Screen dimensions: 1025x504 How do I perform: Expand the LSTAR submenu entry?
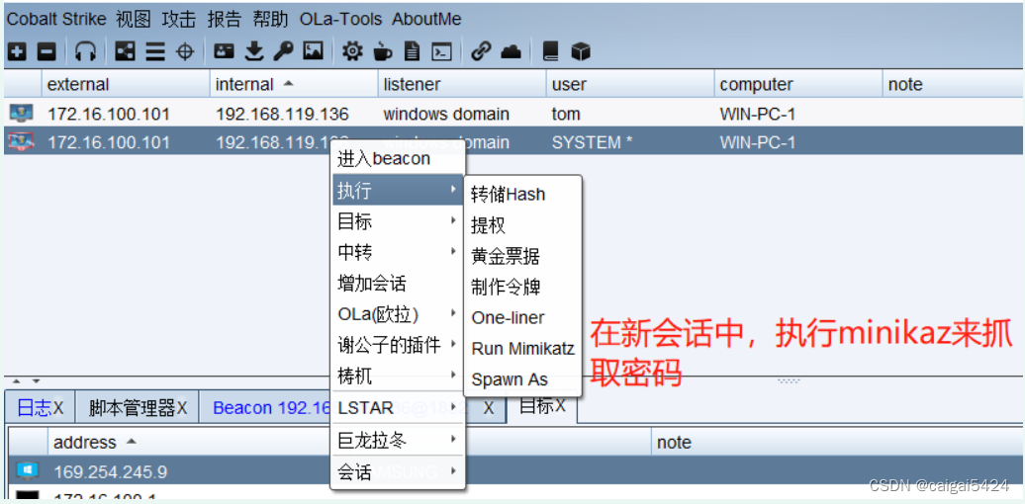(x=398, y=409)
